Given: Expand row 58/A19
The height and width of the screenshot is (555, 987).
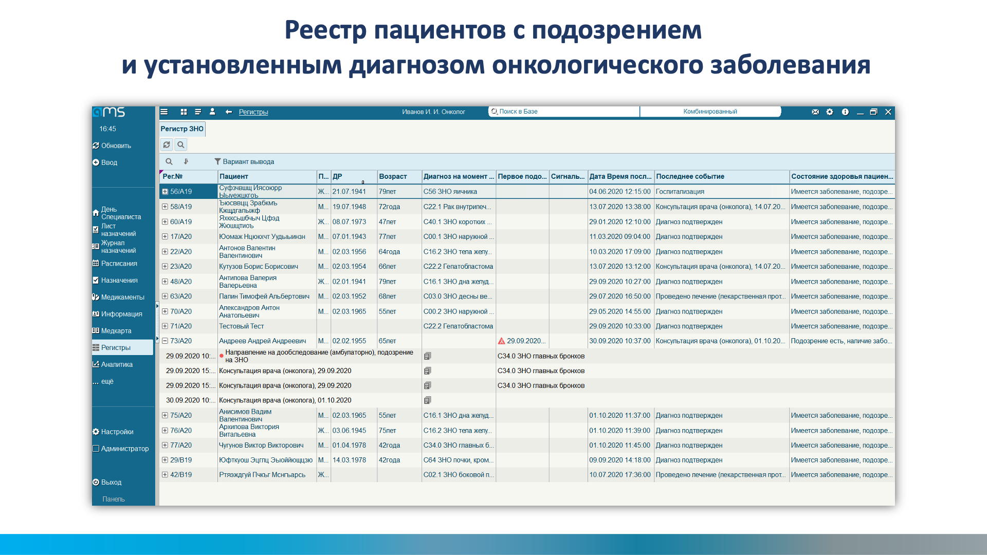Looking at the screenshot, I should click(x=165, y=207).
